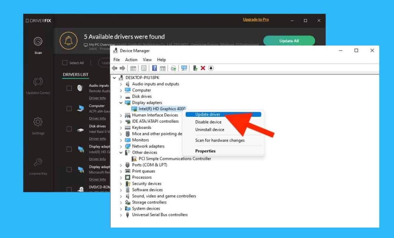Image resolution: width=394 pixels, height=238 pixels.
Task: Click the green Update All button
Action: pos(289,41)
